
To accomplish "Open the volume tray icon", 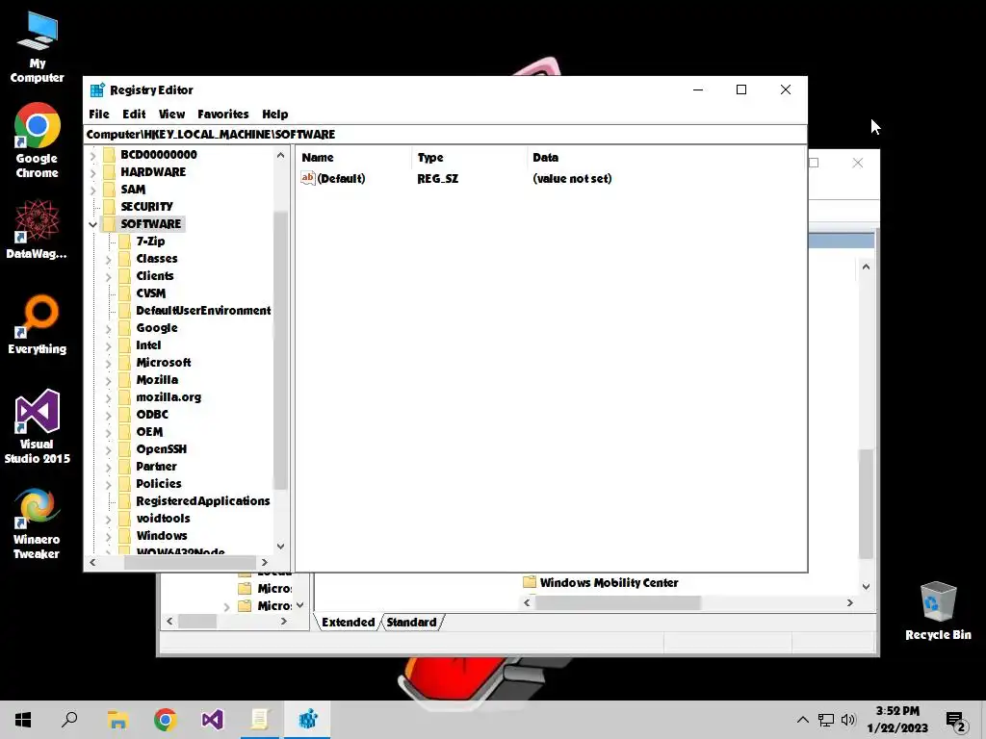I will pyautogui.click(x=848, y=720).
